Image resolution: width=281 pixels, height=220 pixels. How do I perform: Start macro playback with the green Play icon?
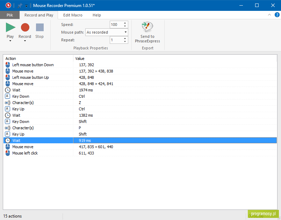[x=10, y=27]
